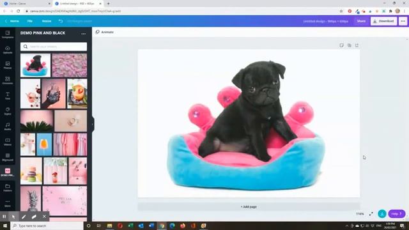
Task: Search inside the folder search box
Action: (54, 47)
